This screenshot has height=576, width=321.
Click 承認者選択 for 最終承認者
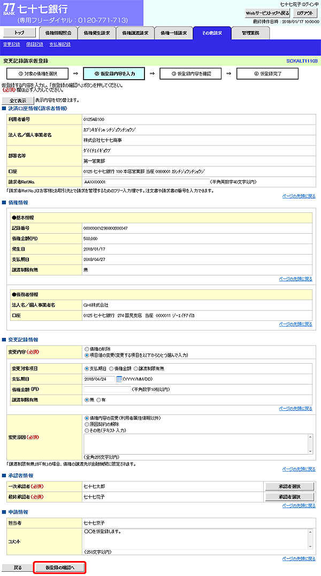[289, 497]
